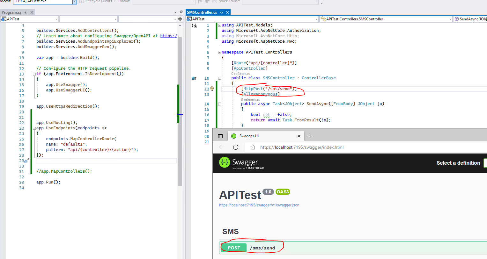Follow the https link in the line 6 comment

pos(168,36)
